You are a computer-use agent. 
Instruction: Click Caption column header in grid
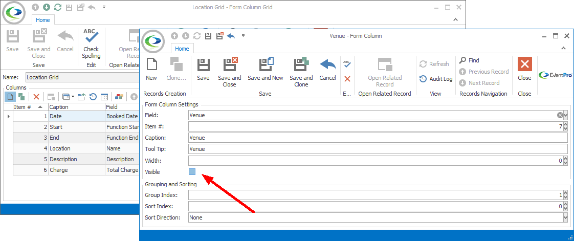pos(77,107)
